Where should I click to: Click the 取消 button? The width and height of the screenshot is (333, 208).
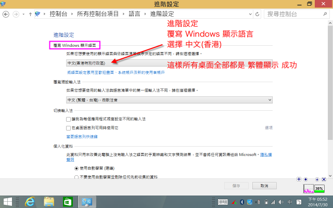point(264,186)
